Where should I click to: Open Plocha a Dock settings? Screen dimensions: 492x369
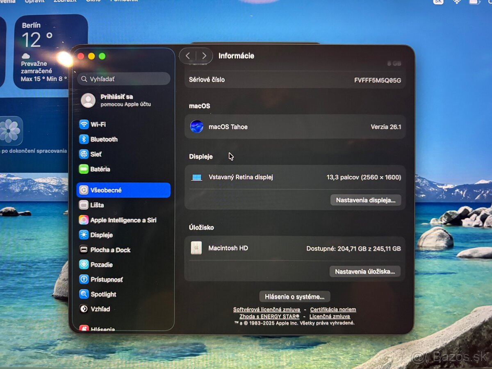pyautogui.click(x=110, y=250)
